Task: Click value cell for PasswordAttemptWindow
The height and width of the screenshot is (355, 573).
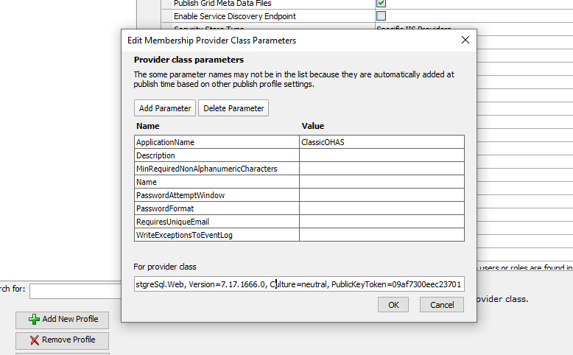Action: [x=382, y=195]
